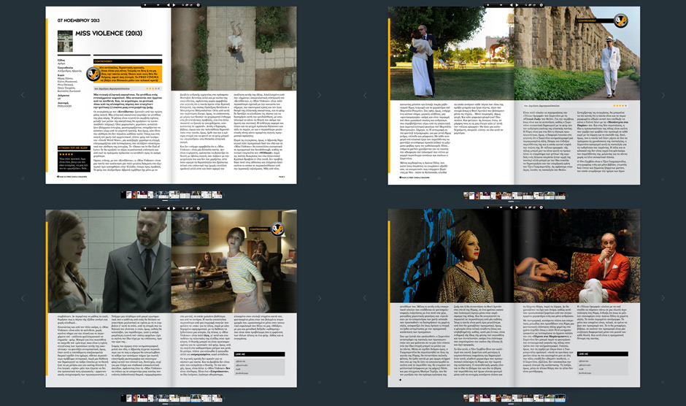Flip forward using arrow right of aqueduct spread
The image size is (686, 406).
pos(663,95)
